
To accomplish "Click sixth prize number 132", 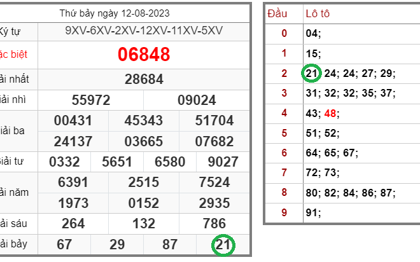I will (x=144, y=223).
